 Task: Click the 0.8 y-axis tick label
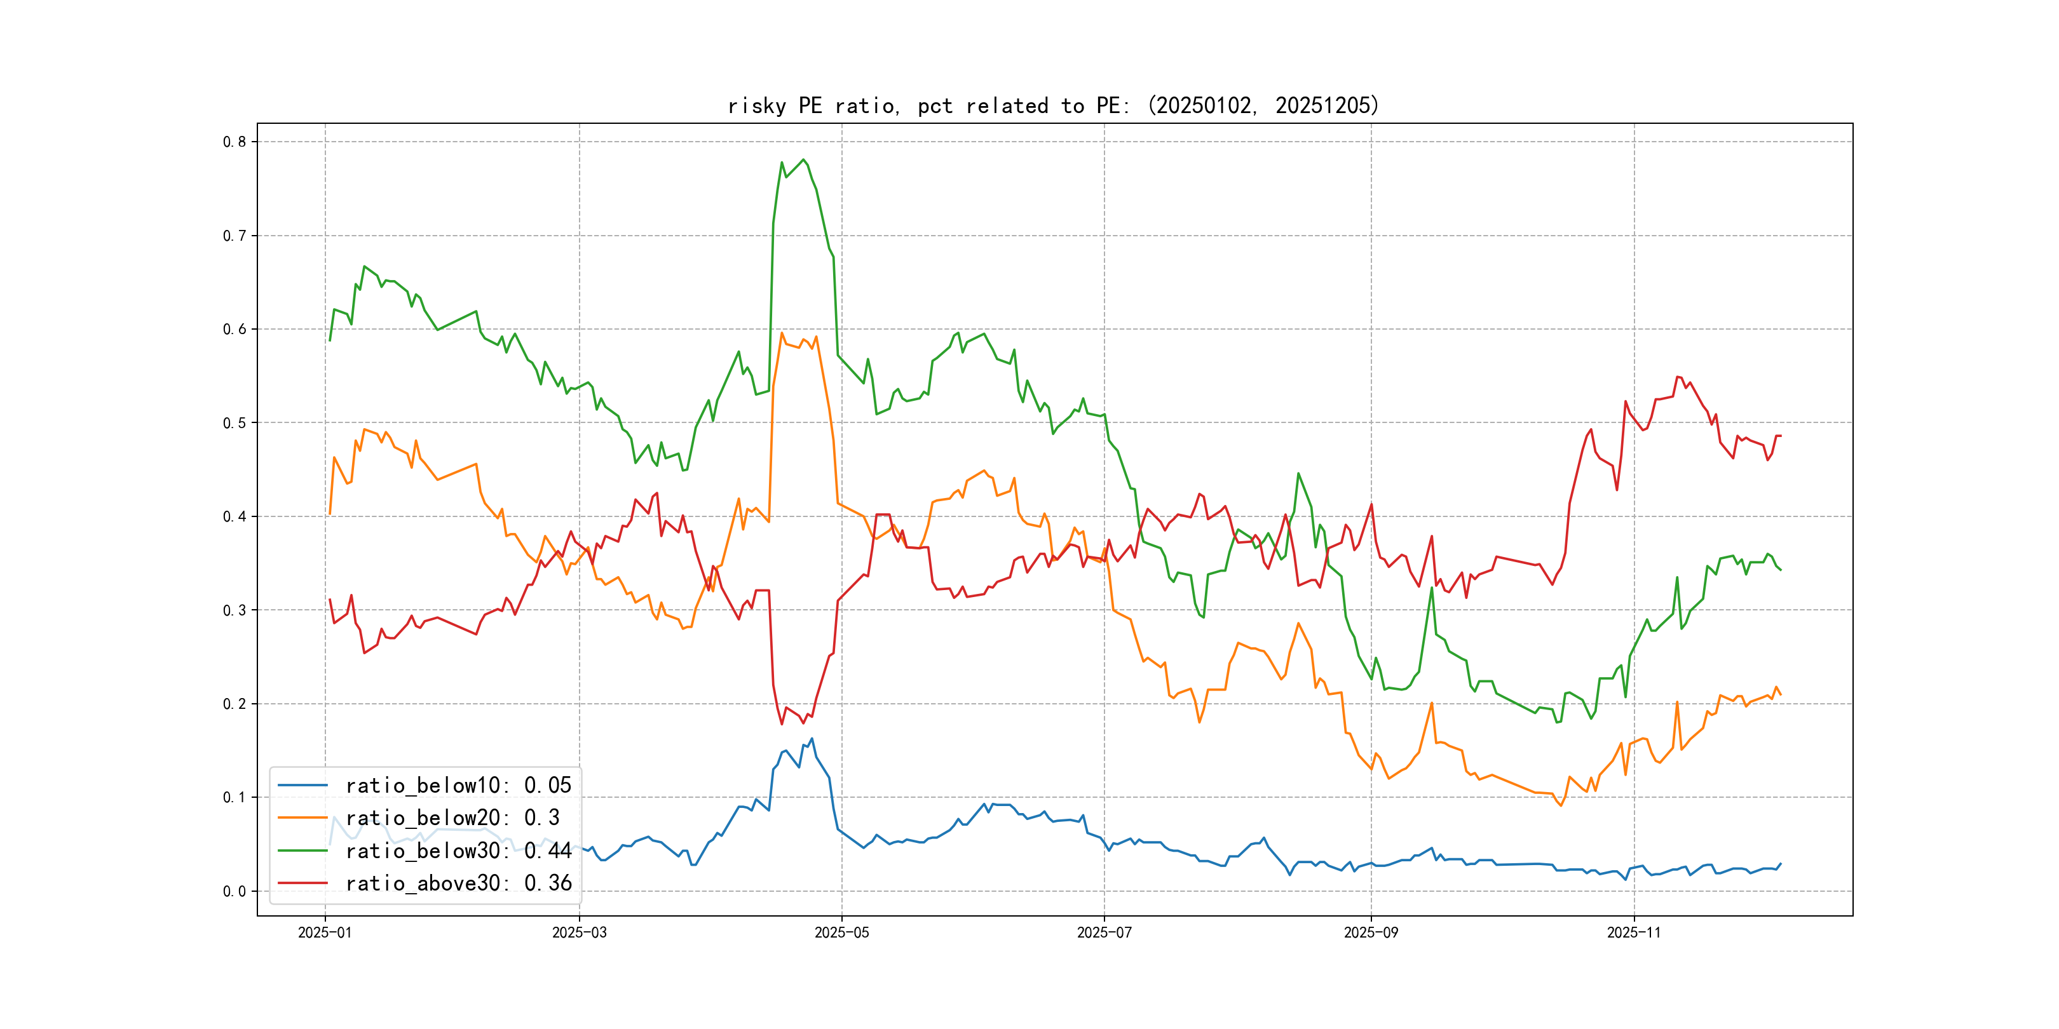(234, 142)
